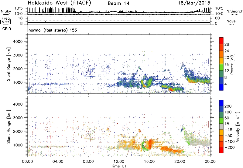Click the orange 20–24 dB Power segment

[x=221, y=54]
